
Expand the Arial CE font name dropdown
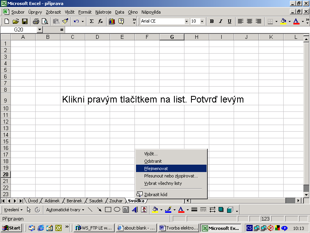coord(186,21)
